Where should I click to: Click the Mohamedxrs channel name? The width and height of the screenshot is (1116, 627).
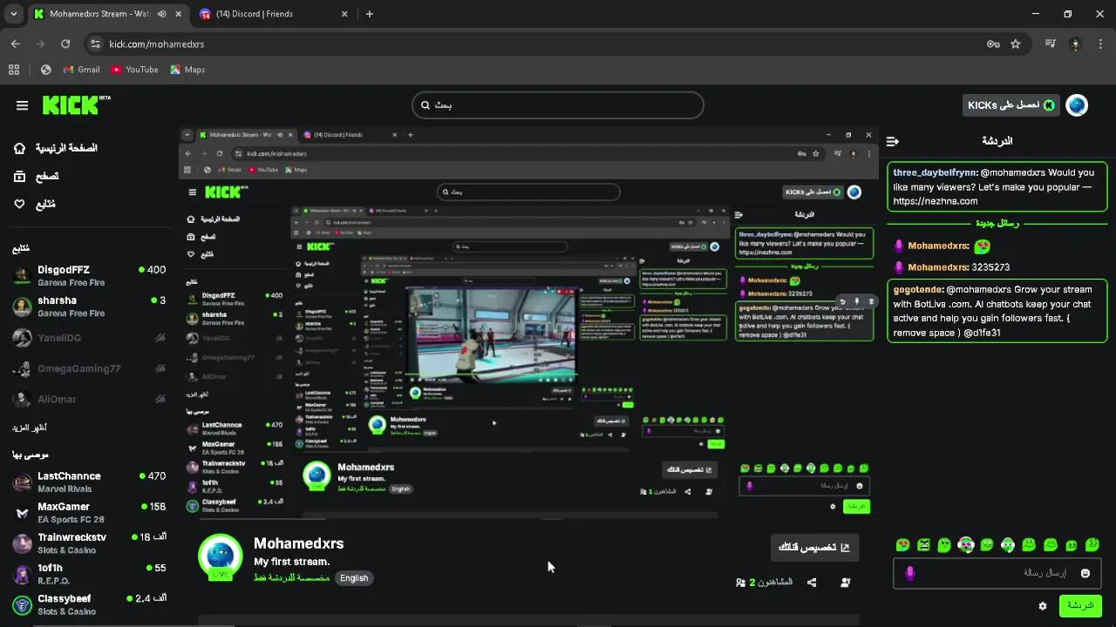pyautogui.click(x=298, y=543)
